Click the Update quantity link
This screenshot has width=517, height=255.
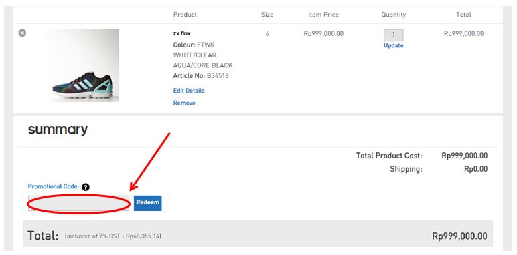(x=393, y=45)
